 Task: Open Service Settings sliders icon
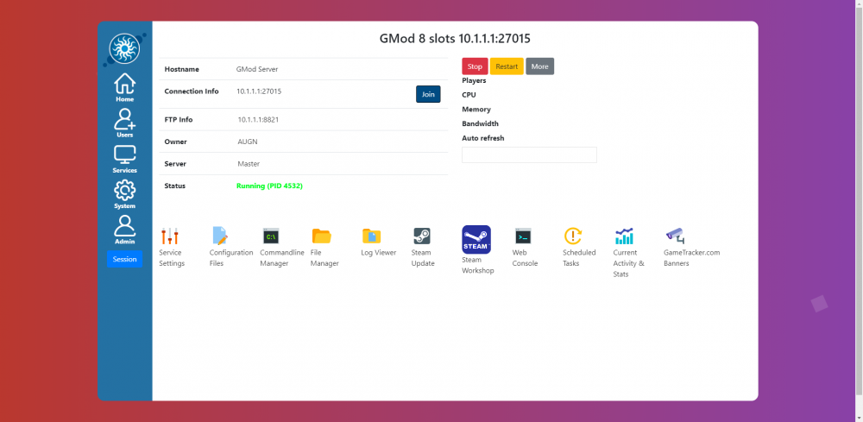pyautogui.click(x=170, y=236)
